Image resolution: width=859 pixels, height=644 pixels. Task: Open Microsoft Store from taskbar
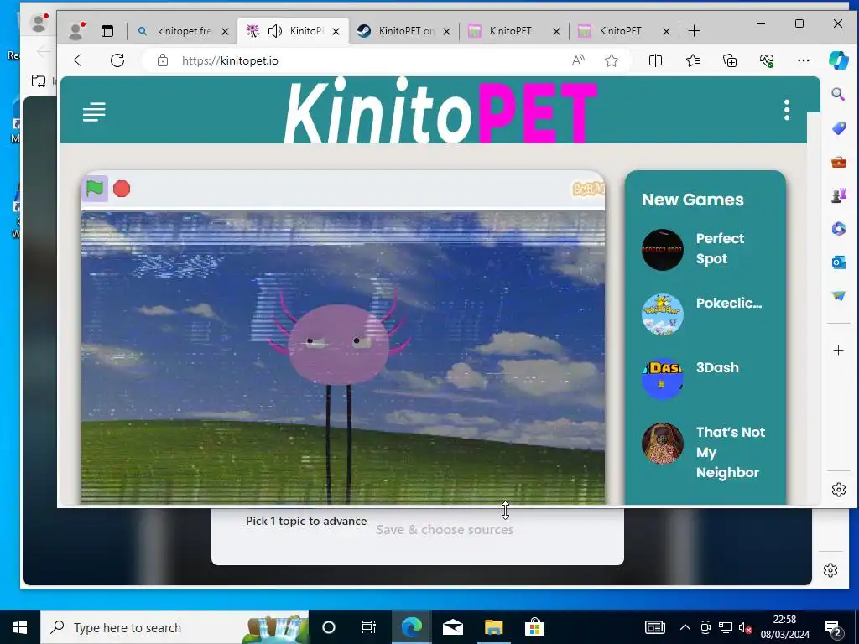pos(534,627)
